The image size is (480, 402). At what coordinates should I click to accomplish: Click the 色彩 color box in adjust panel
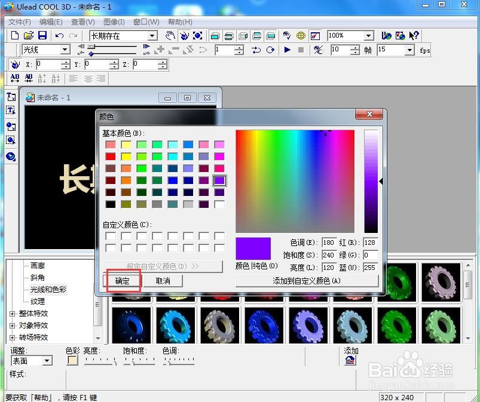tap(72, 360)
